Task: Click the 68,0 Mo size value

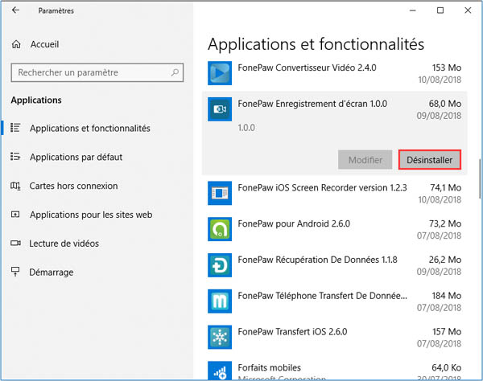Action: [x=445, y=104]
